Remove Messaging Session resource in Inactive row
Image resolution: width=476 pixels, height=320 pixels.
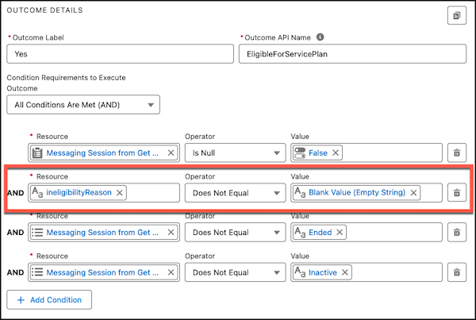coord(171,272)
